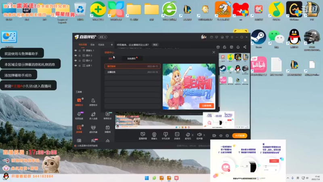
Task: Open the QQ penguin desktop shortcut
Action: pos(294,38)
